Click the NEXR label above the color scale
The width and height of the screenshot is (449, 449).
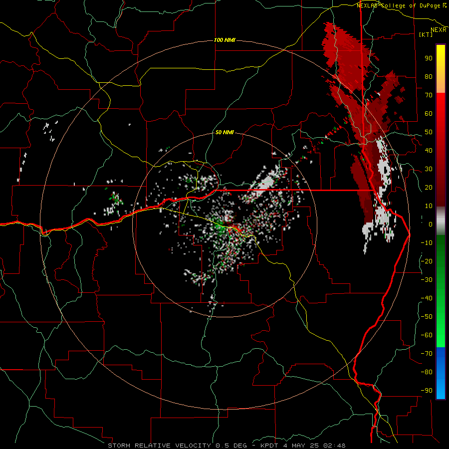point(439,30)
